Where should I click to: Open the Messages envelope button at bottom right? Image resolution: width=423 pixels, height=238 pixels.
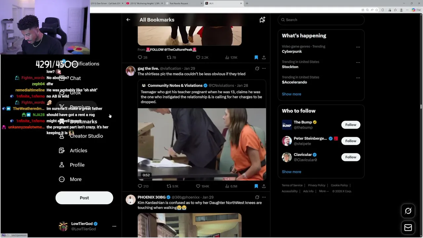pyautogui.click(x=408, y=228)
